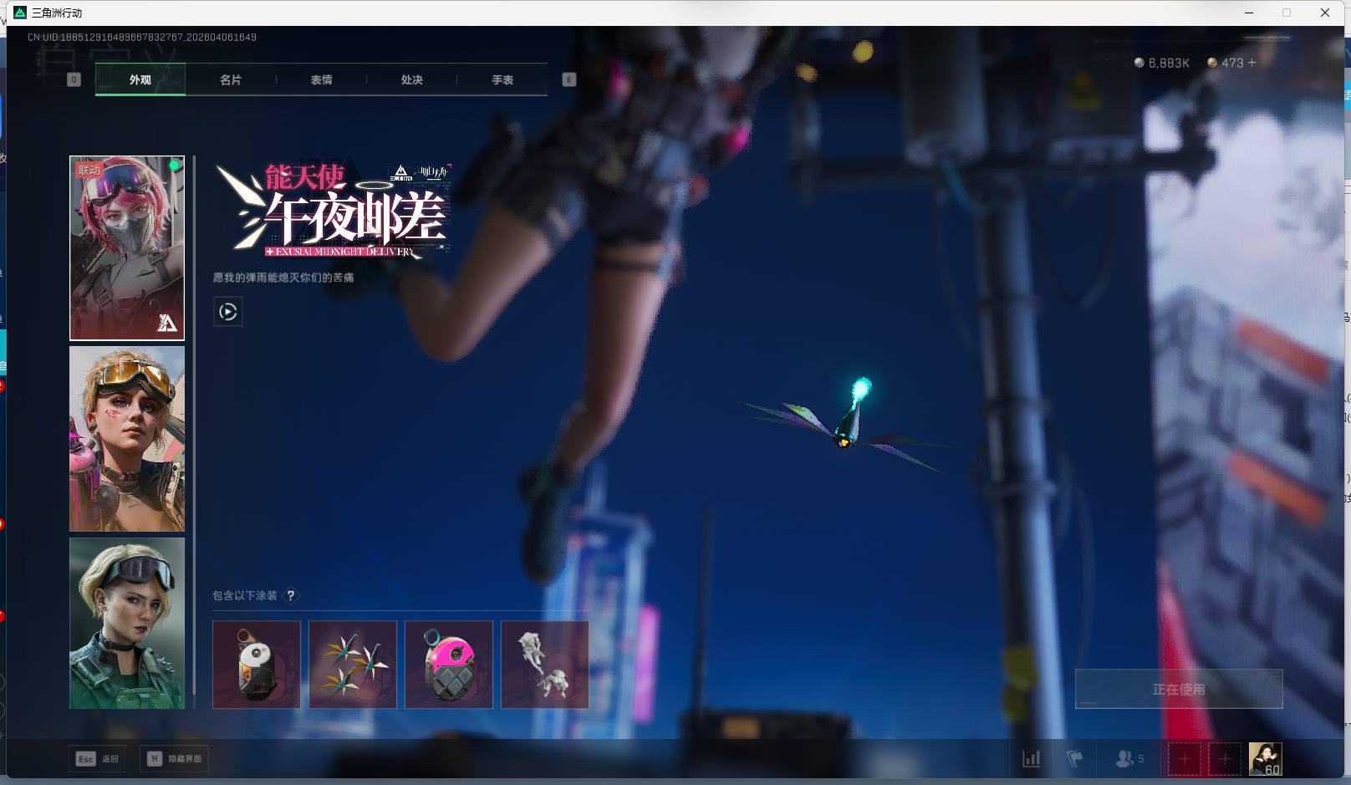Go to the 表情 tab
Screen dimensions: 1351x785
[321, 79]
